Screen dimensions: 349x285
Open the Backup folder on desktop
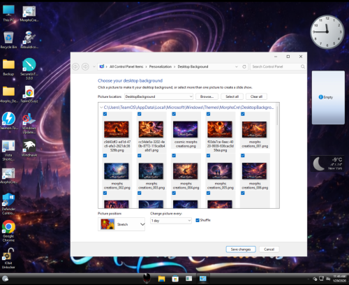click(x=8, y=67)
